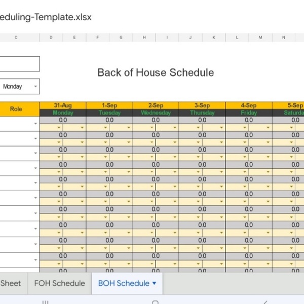Select column K header

pos(214,37)
